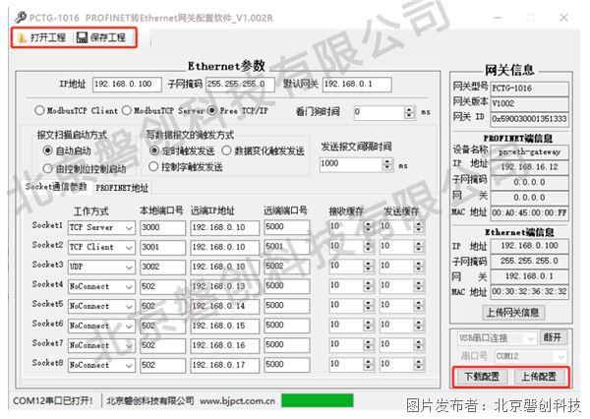
Task: Minimize the configuration window
Action: (498, 18)
